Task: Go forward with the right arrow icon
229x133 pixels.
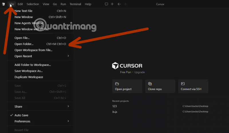Action: coord(125,4)
